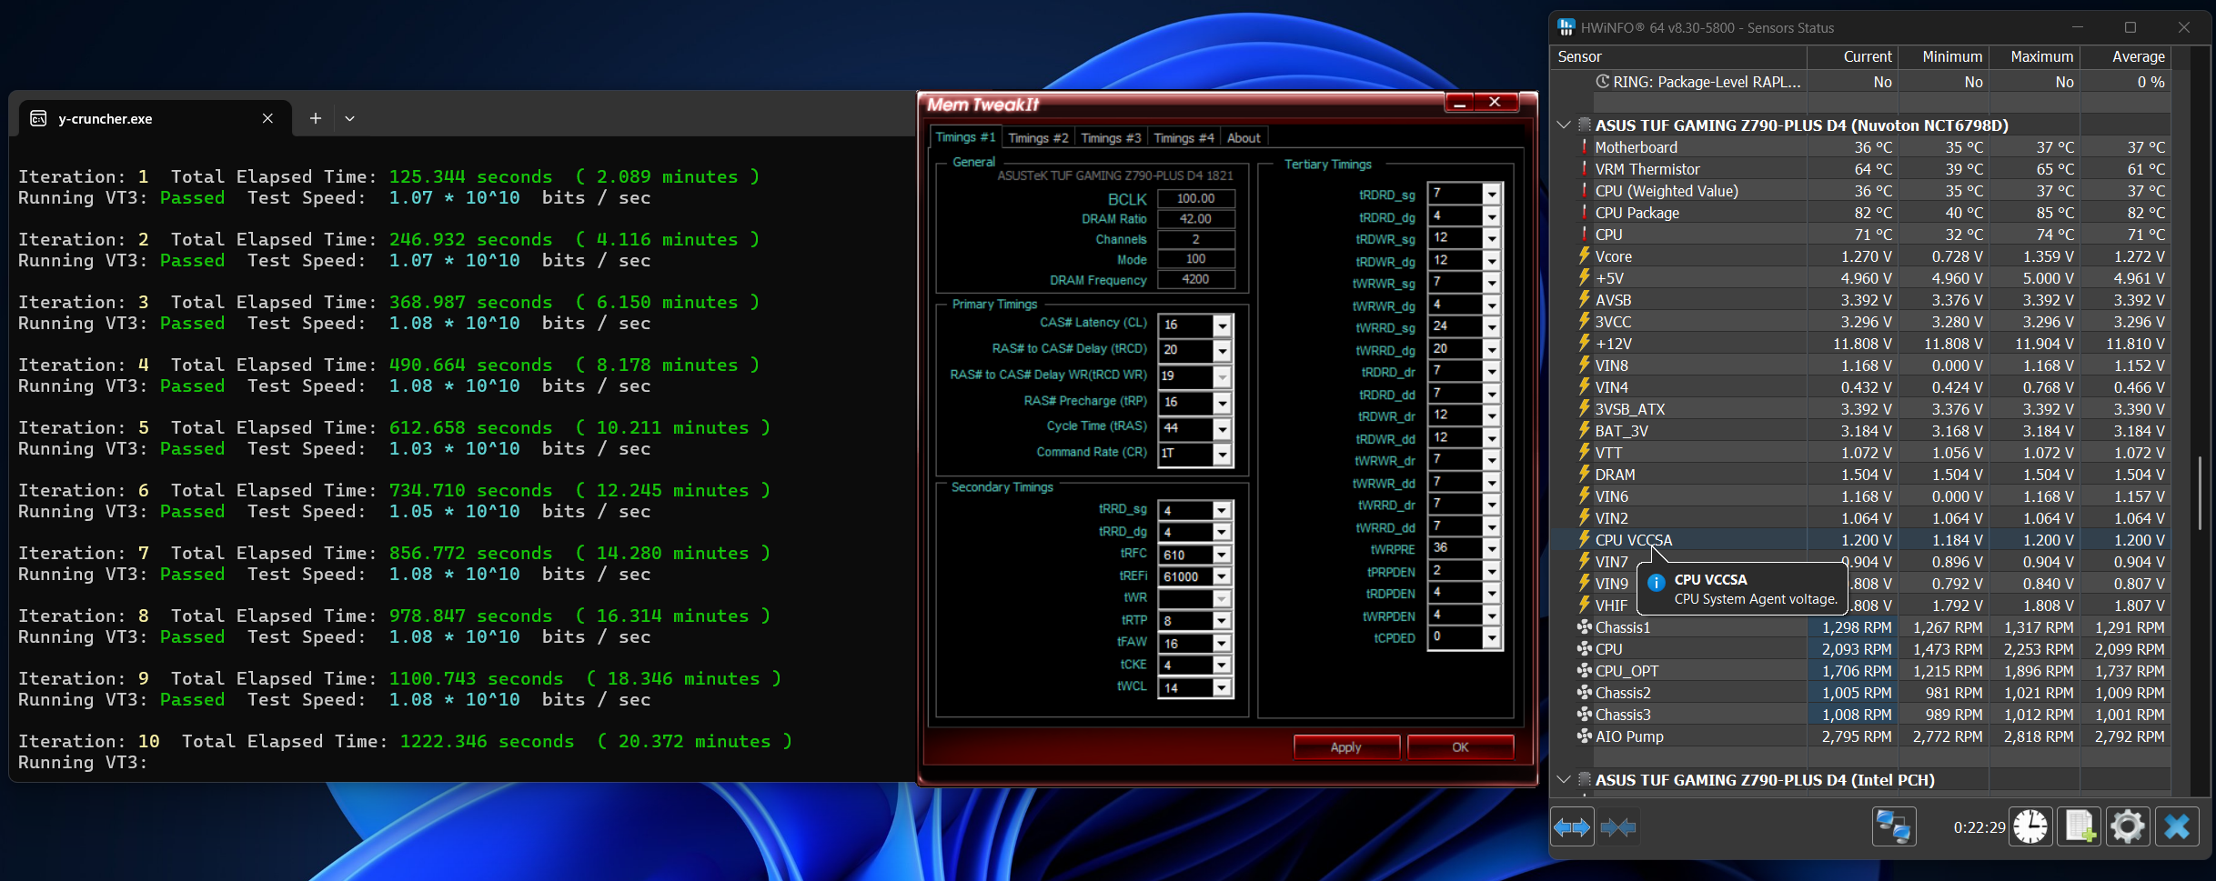Viewport: 2216px width, 881px height.
Task: Click the OK button in MemTweakIt
Action: point(1460,747)
